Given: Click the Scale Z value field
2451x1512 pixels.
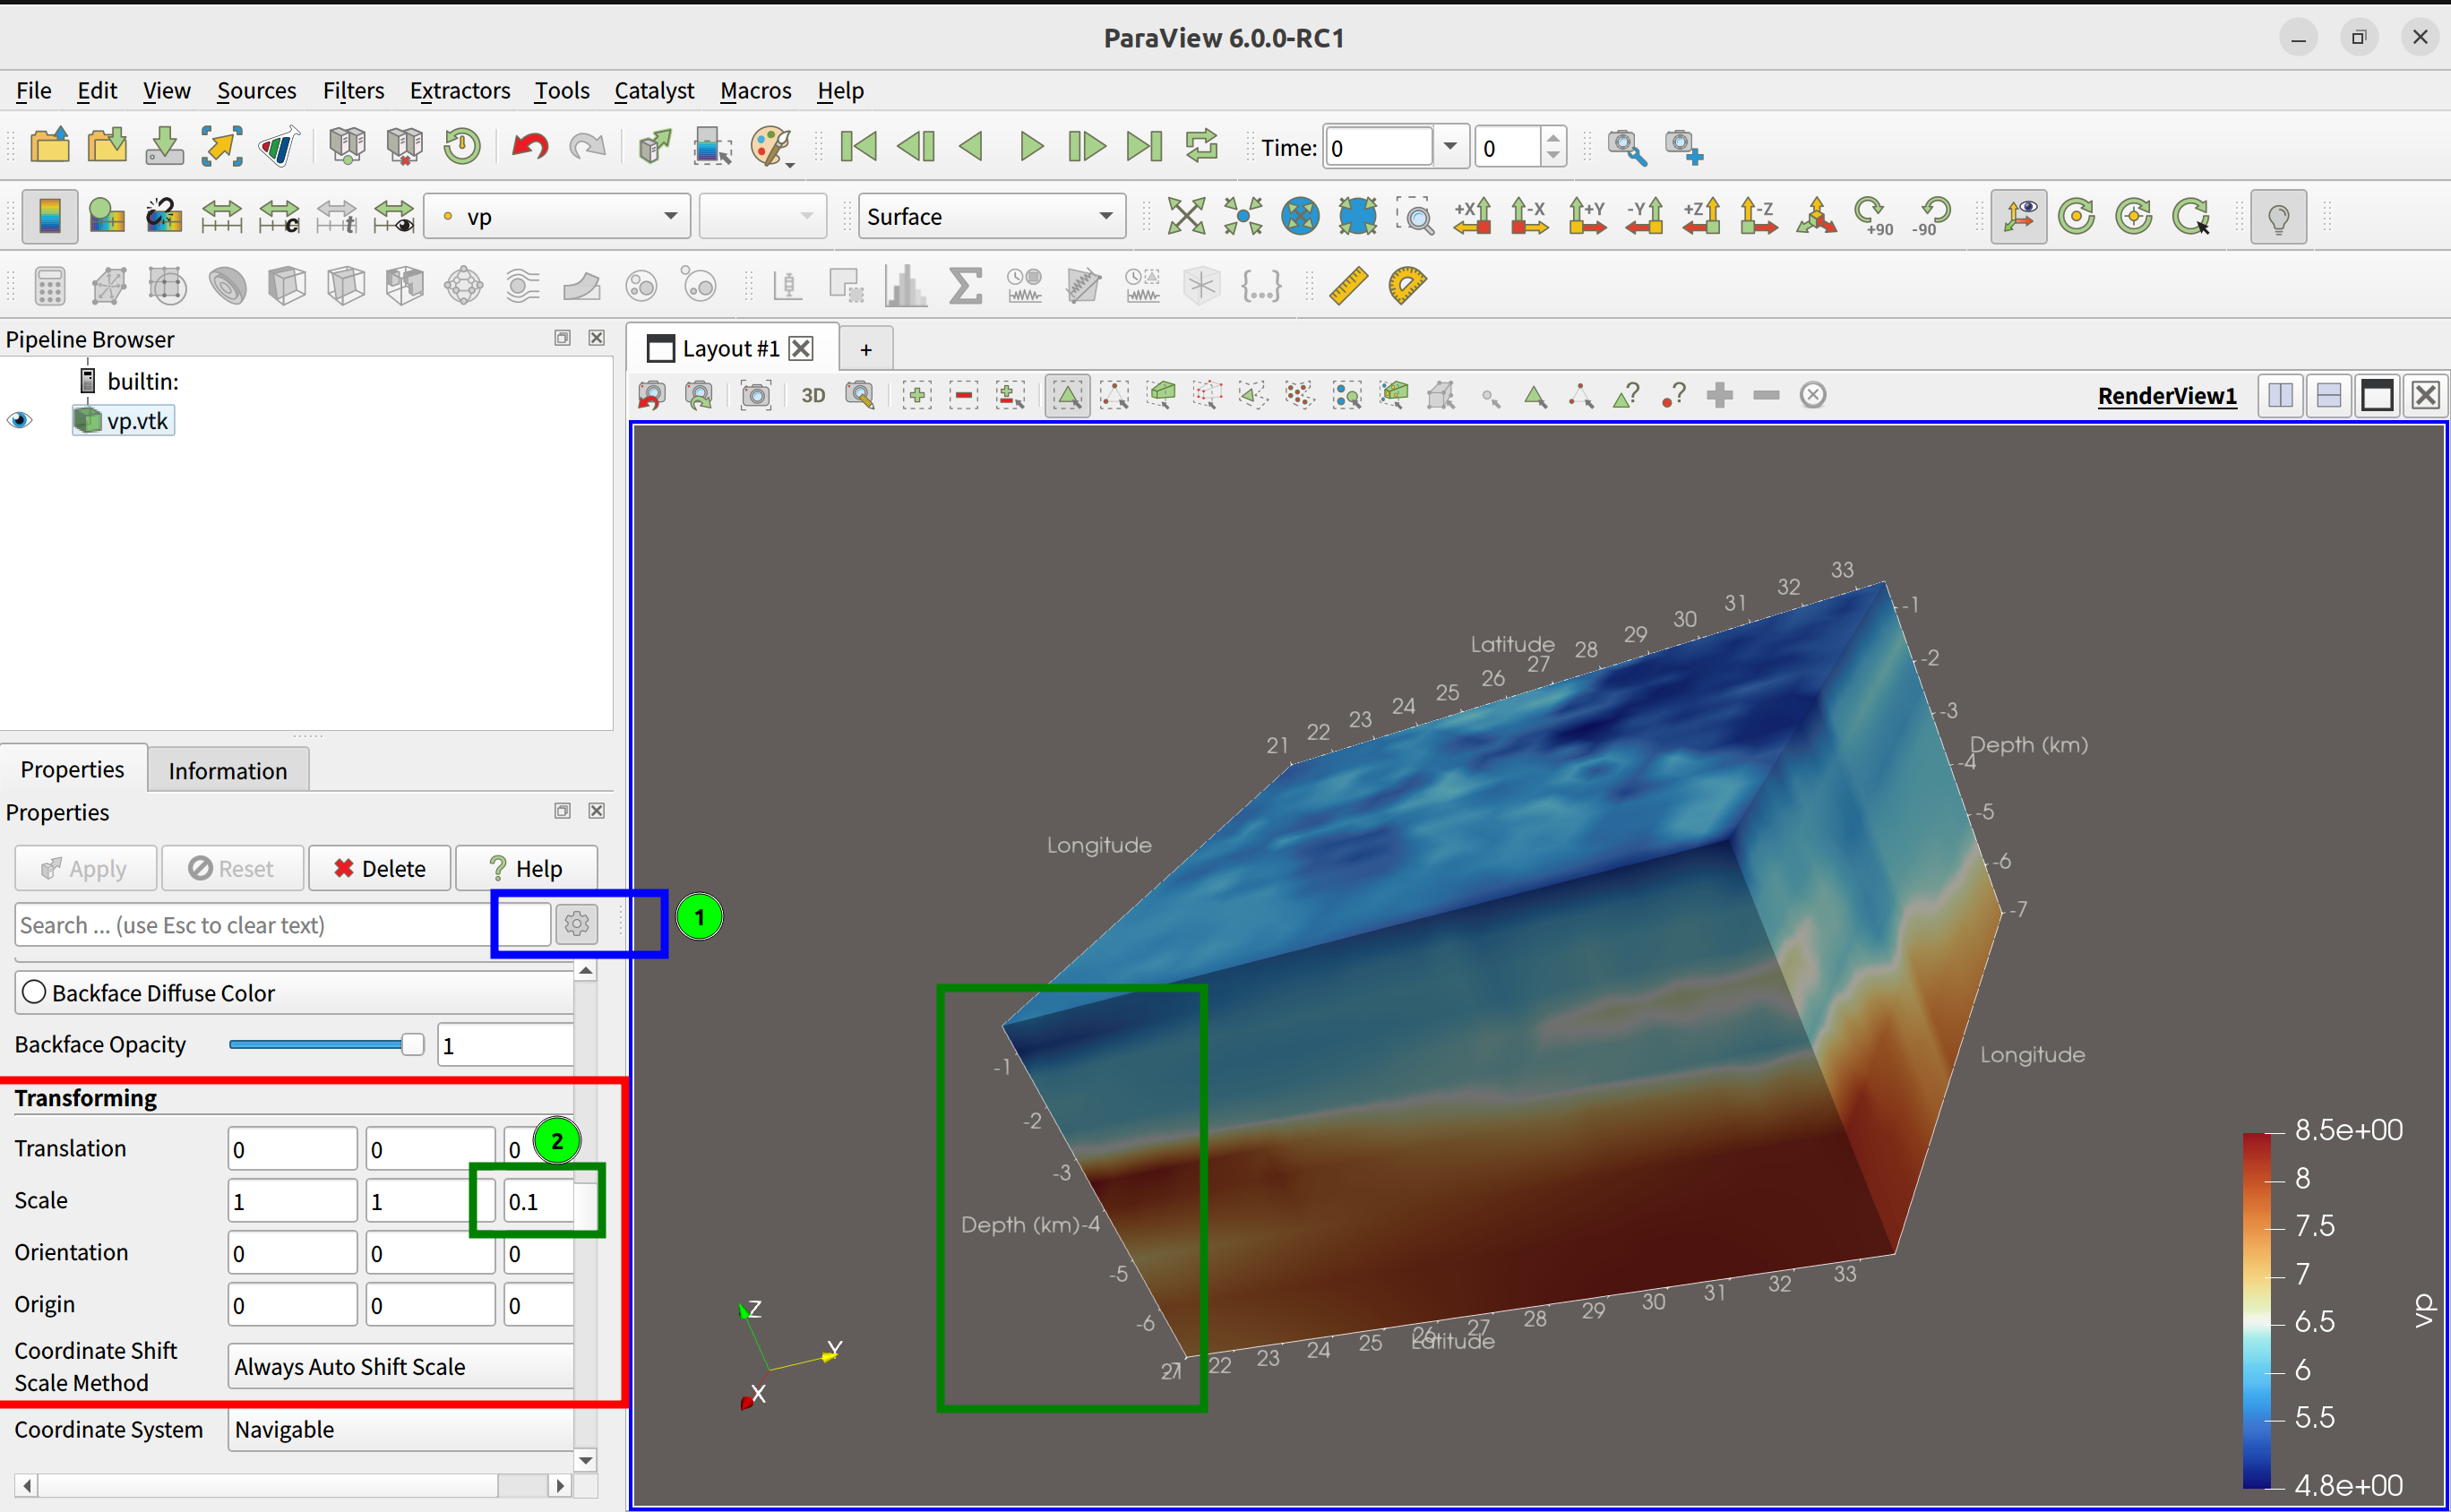Looking at the screenshot, I should (x=539, y=1201).
